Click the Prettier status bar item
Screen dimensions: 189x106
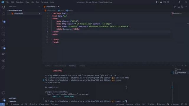[175, 104]
